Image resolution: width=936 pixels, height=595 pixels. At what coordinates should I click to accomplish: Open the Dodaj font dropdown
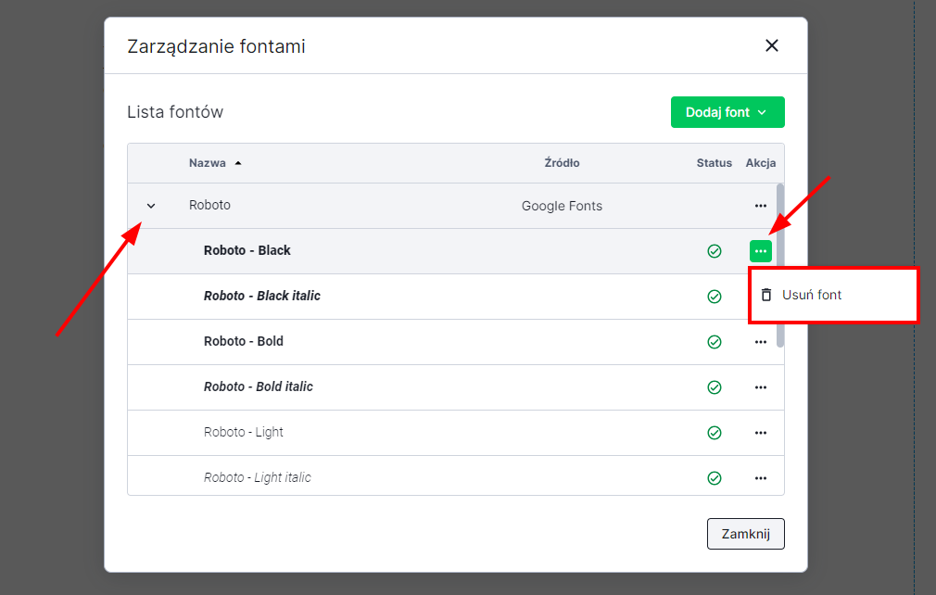pos(727,112)
